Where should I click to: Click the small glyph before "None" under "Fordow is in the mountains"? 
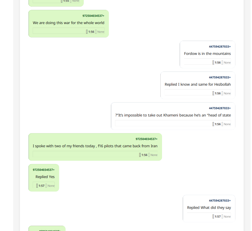[x=222, y=62]
